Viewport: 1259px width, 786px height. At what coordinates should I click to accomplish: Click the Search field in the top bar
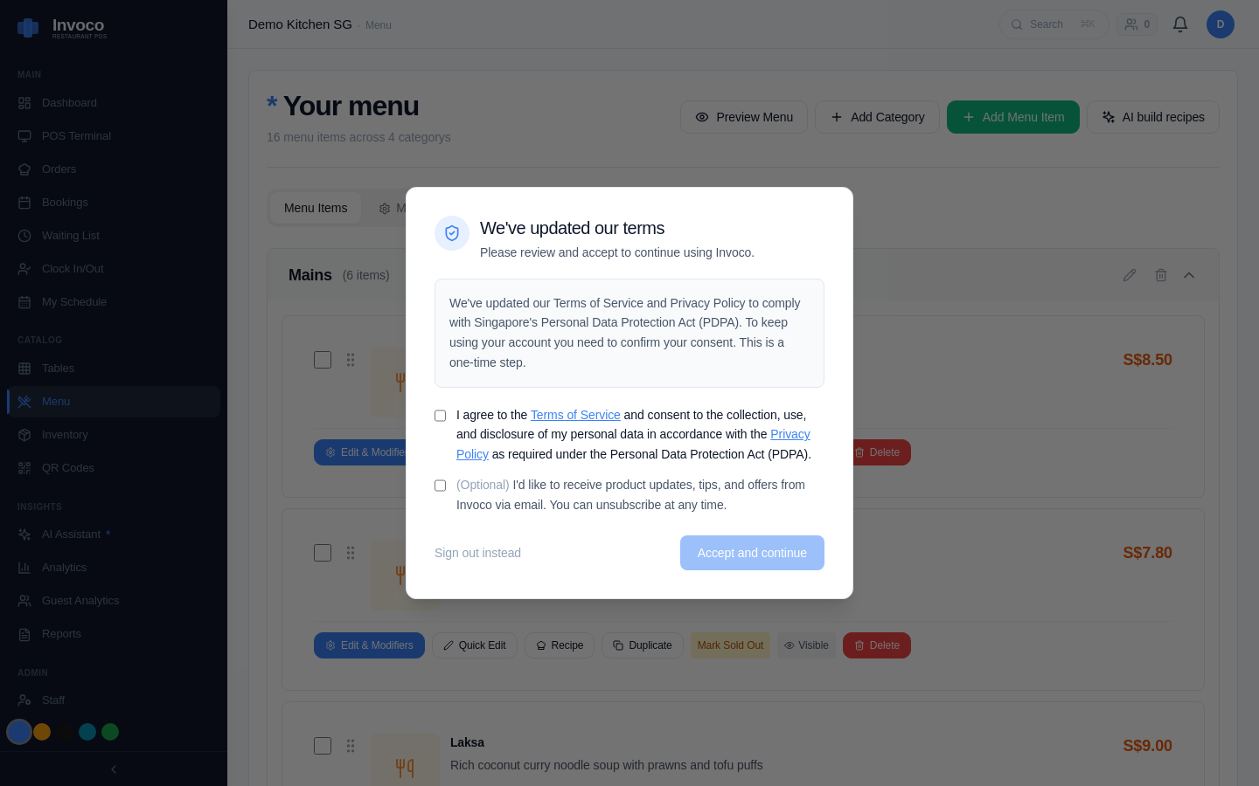[x=1054, y=24]
